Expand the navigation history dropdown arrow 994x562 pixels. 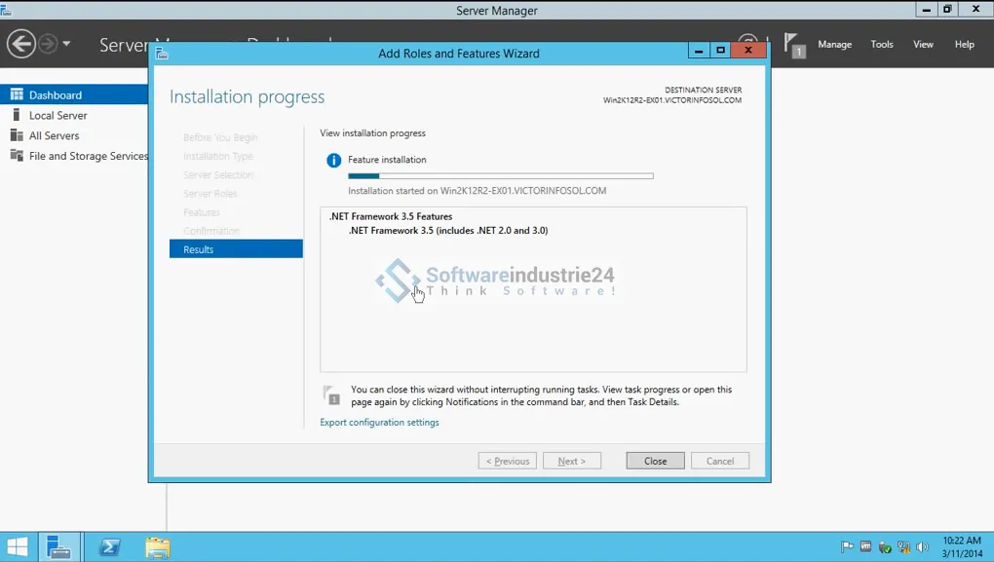coord(66,44)
